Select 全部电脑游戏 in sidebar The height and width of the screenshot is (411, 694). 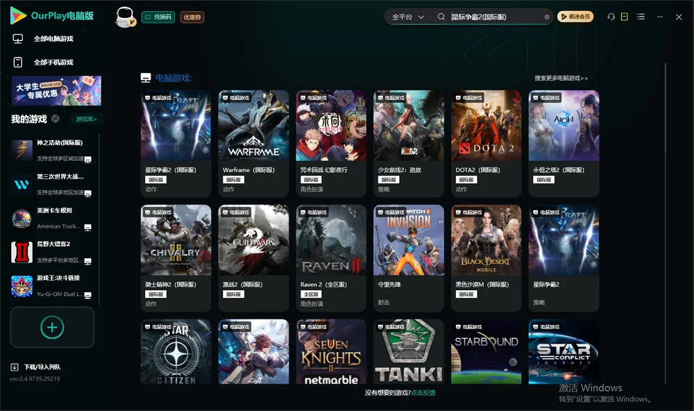(53, 39)
